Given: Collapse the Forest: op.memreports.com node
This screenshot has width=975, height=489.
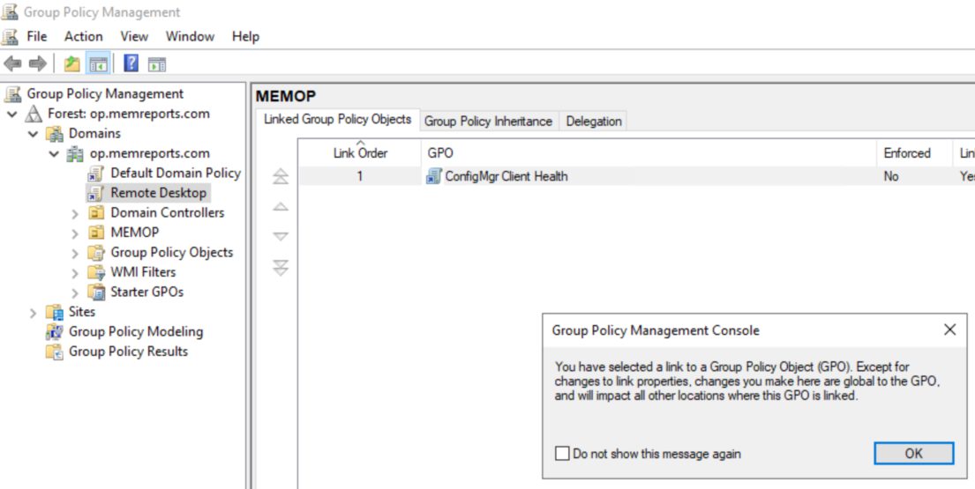Looking at the screenshot, I should [x=12, y=115].
